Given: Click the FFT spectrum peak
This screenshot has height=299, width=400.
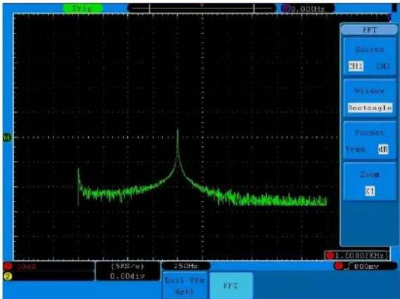Looking at the screenshot, I should [x=177, y=131].
